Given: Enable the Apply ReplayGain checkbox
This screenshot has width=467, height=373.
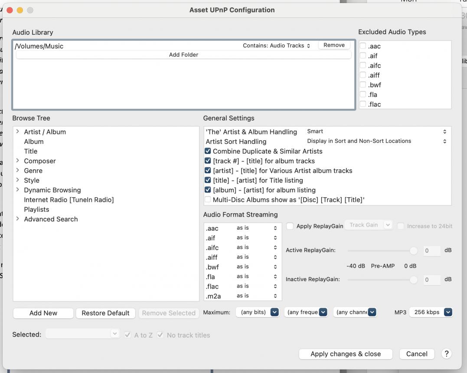Looking at the screenshot, I should (x=290, y=226).
